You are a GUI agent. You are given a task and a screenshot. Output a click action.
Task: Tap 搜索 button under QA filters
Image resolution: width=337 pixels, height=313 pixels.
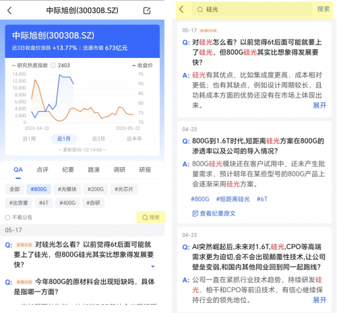pyautogui.click(x=151, y=217)
